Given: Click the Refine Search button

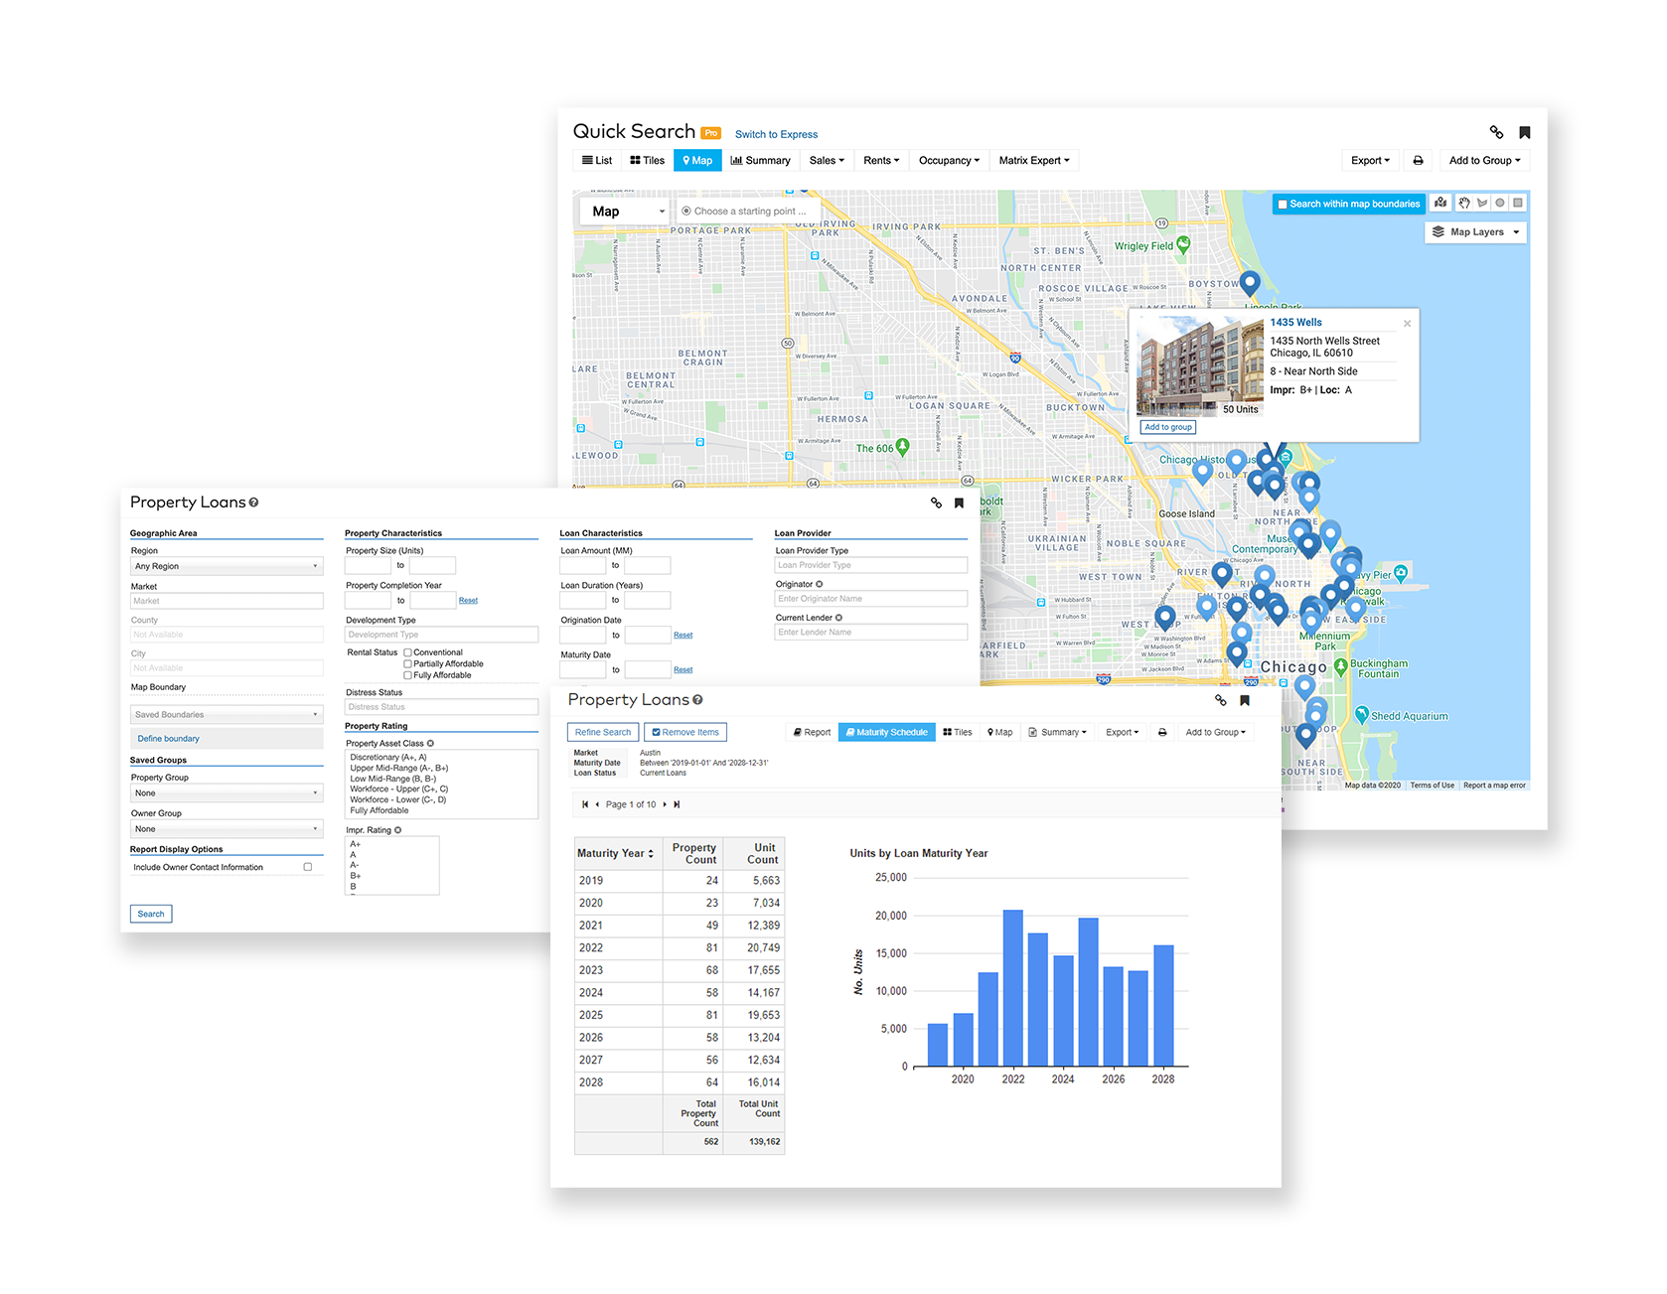Looking at the screenshot, I should [x=602, y=733].
